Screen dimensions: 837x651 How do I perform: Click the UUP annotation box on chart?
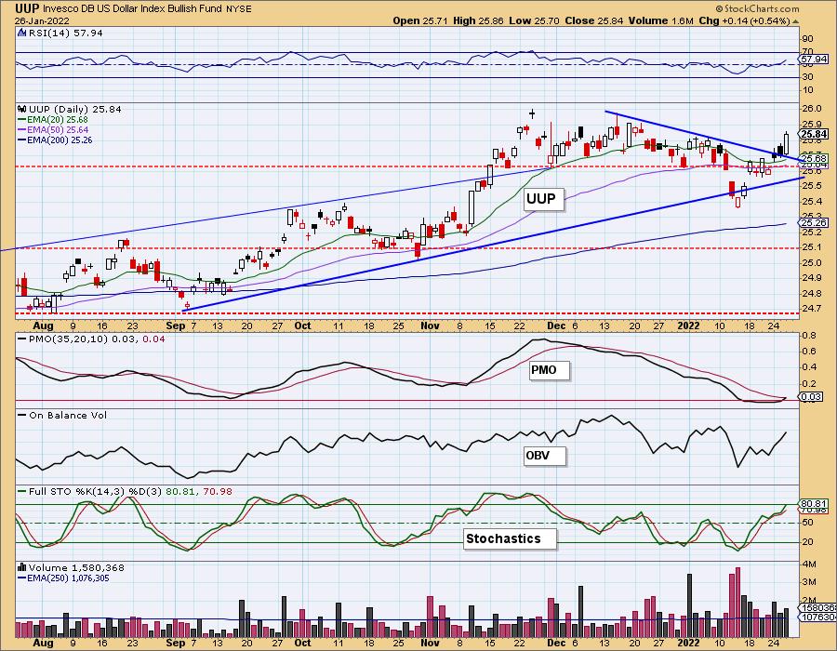pyautogui.click(x=542, y=199)
